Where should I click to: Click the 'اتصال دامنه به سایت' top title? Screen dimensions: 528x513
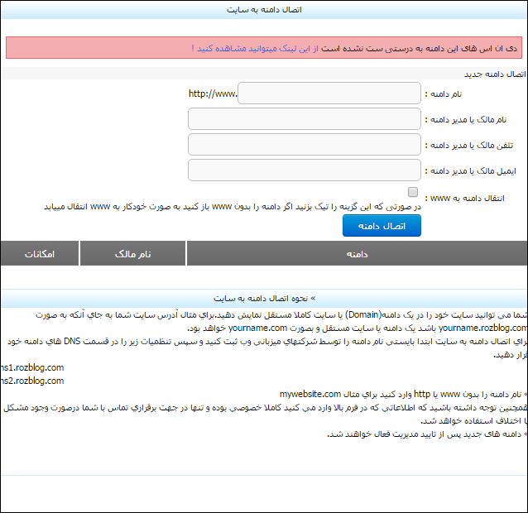264,10
